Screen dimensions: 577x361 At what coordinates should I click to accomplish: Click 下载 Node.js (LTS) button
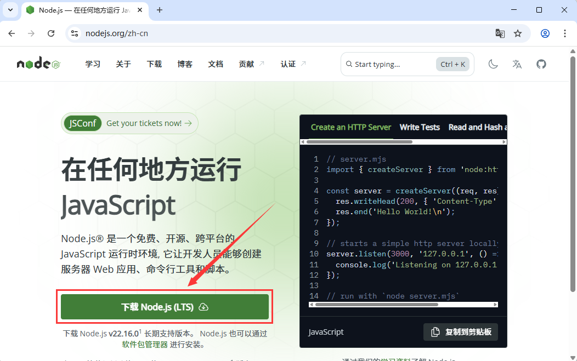tap(165, 307)
